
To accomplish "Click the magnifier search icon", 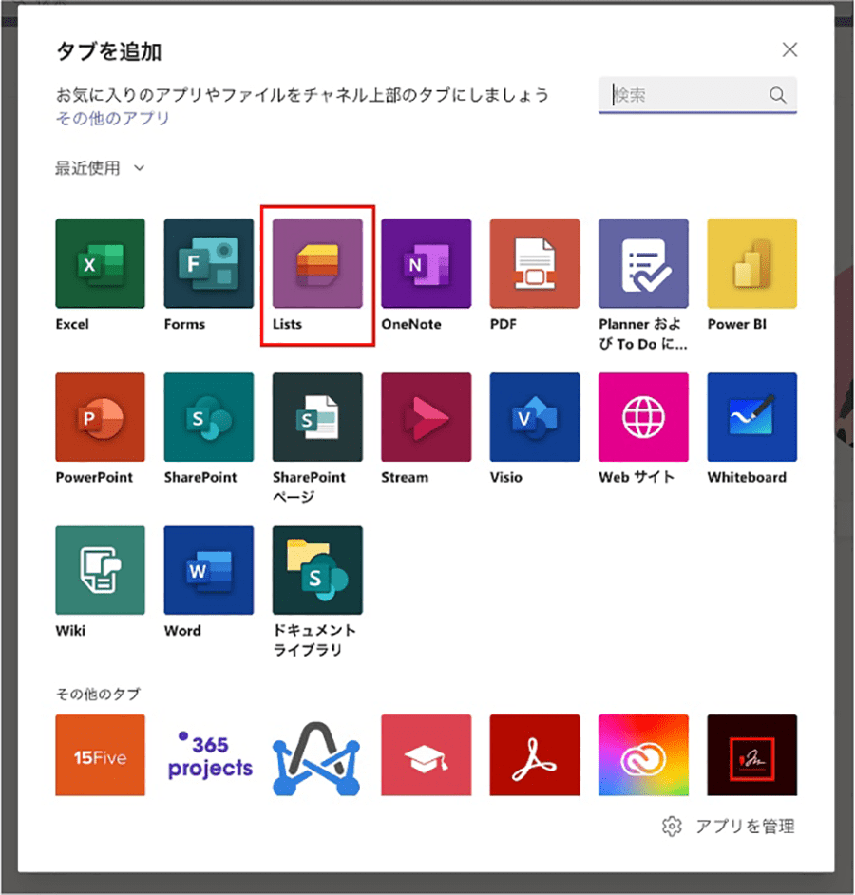I will pyautogui.click(x=777, y=95).
